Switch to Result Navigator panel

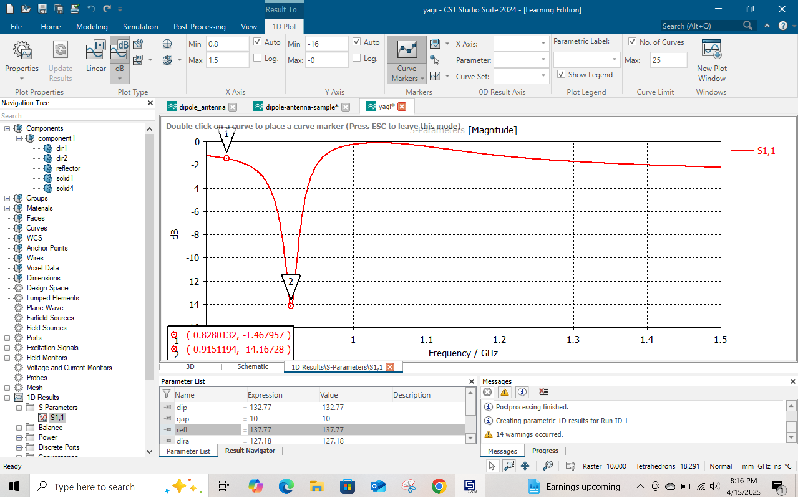[x=250, y=451]
